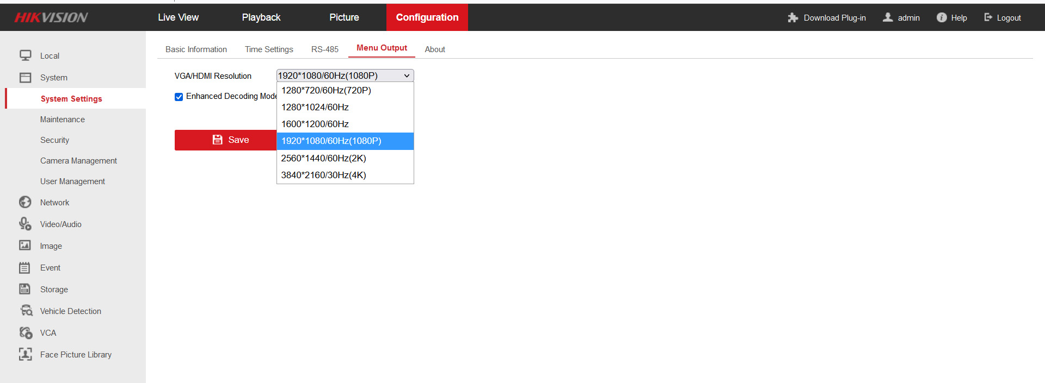Click the Vehicle Detection car icon

coord(26,311)
